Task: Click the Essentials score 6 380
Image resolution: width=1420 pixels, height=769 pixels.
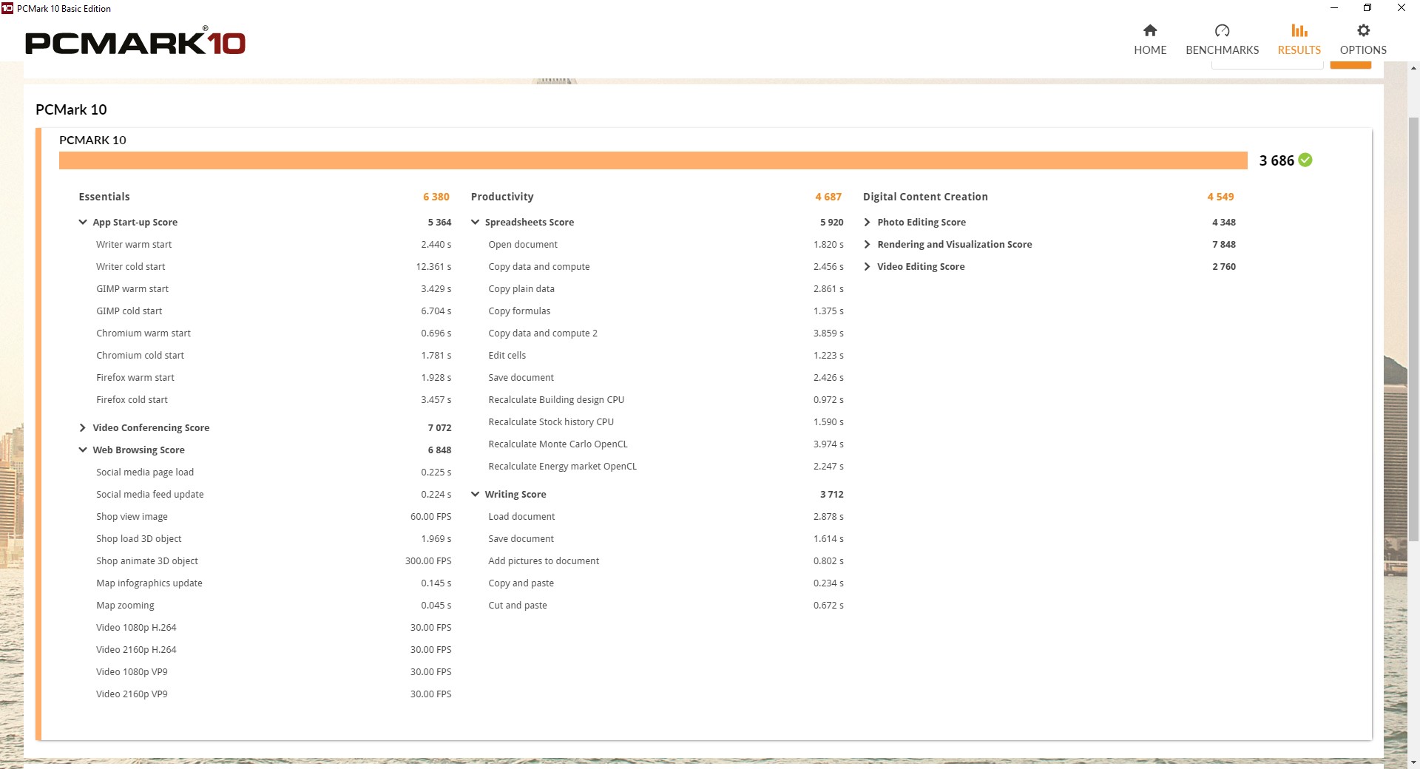Action: click(436, 197)
